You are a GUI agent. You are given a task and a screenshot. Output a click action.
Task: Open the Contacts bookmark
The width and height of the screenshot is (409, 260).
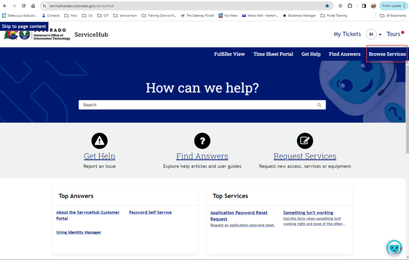point(51,16)
